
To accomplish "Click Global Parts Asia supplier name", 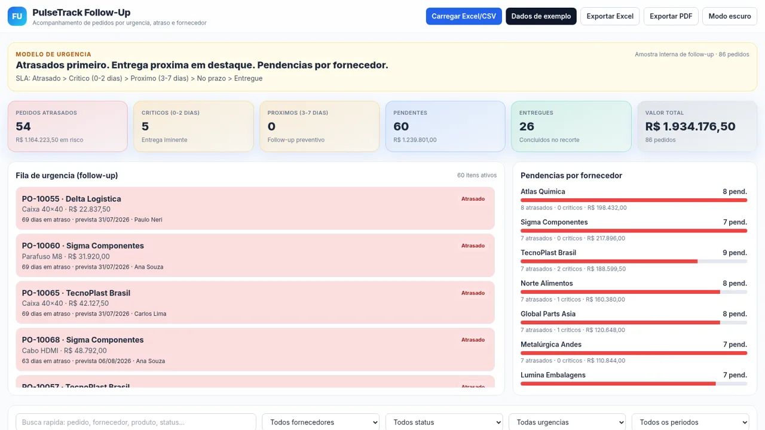I will click(x=548, y=314).
